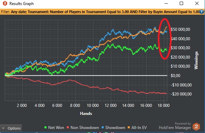Click the 6 000 hands axis label
Screen dimensions: 205x133
pyautogui.click(x=57, y=105)
